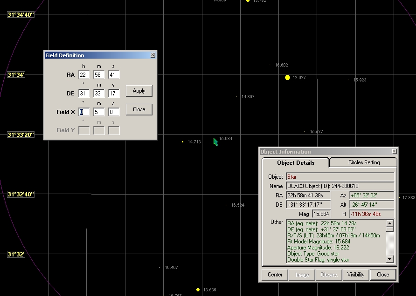Click the star labeled 15.527

pyautogui.click(x=305, y=131)
